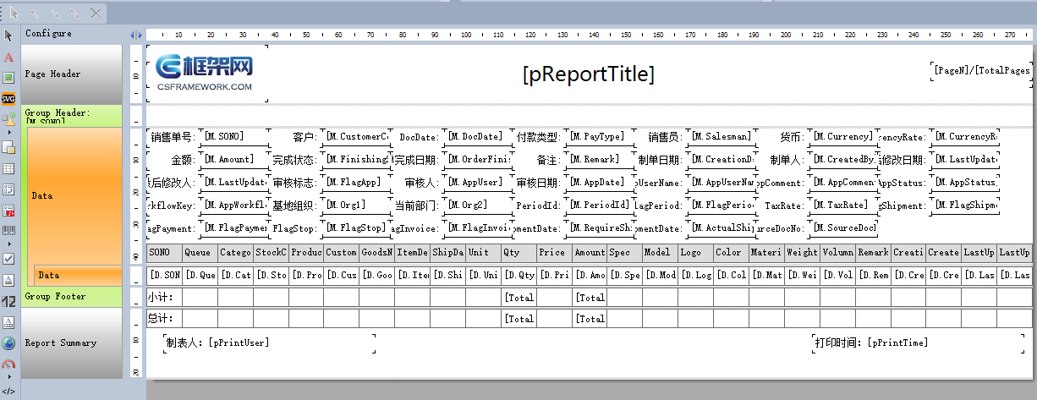The image size is (1037, 400).
Task: Select the [M.PayType] field
Action: 601,136
